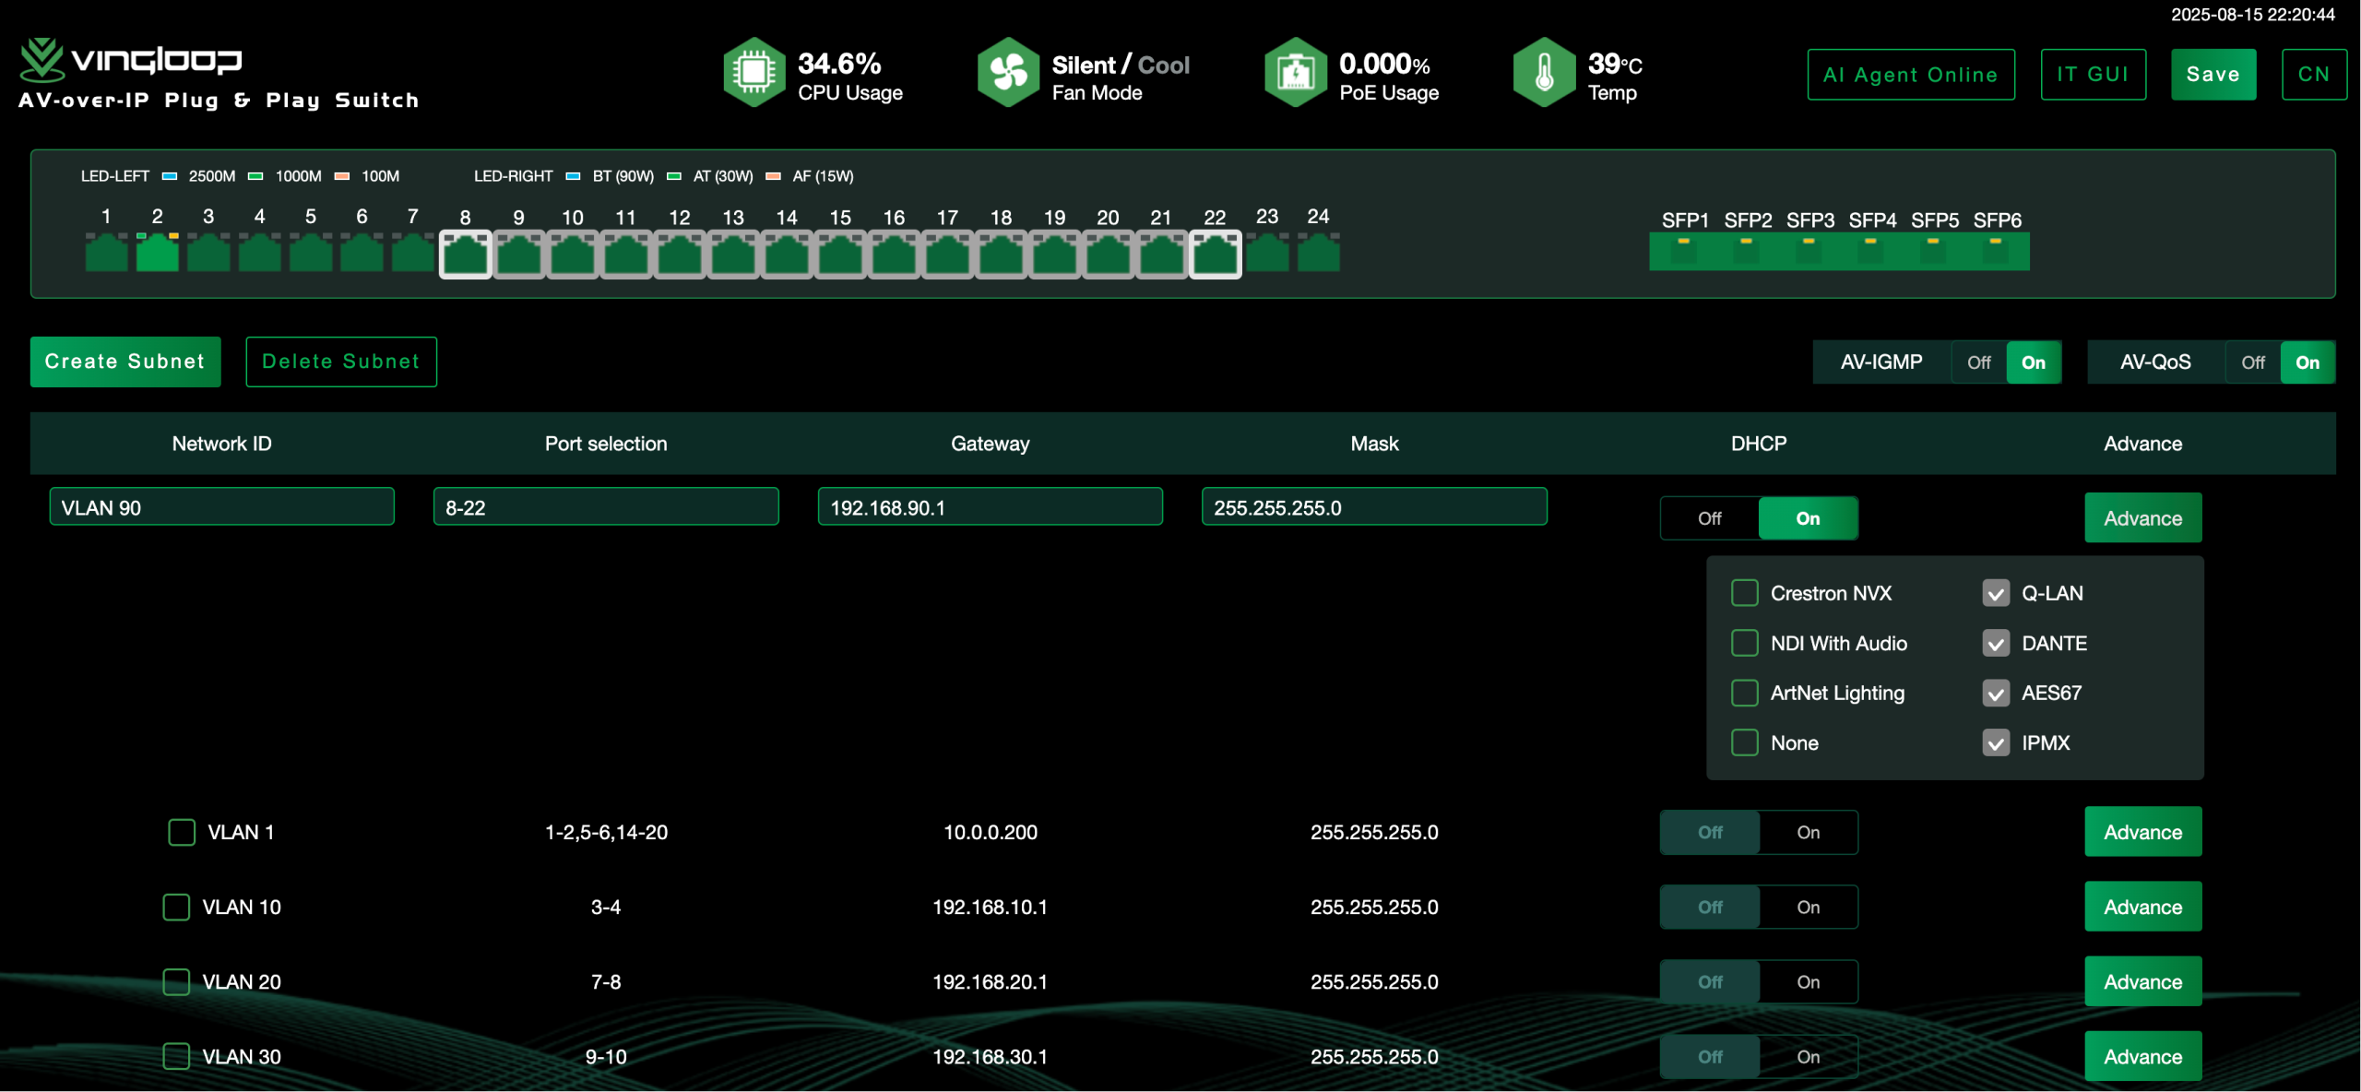
Task: Switch language to CN
Action: coord(2314,75)
